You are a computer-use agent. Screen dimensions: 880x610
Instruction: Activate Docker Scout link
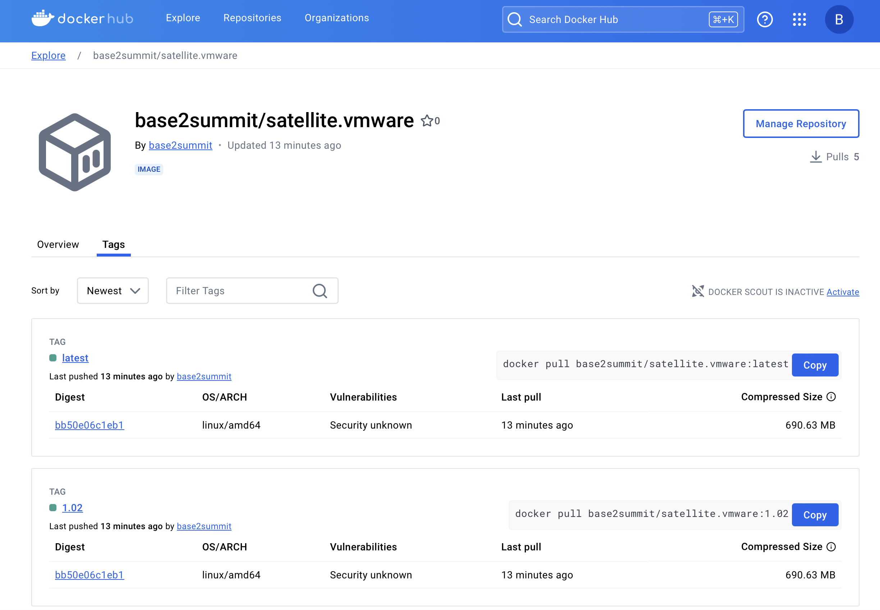tap(843, 292)
